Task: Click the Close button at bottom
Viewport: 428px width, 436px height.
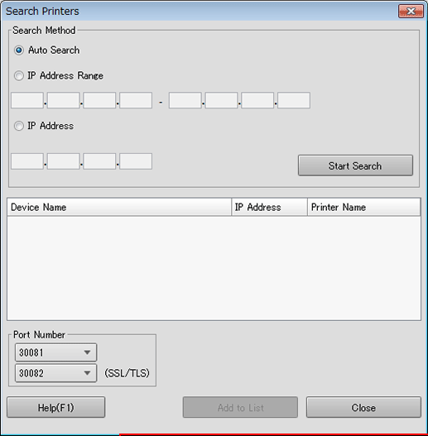Action: click(x=363, y=407)
